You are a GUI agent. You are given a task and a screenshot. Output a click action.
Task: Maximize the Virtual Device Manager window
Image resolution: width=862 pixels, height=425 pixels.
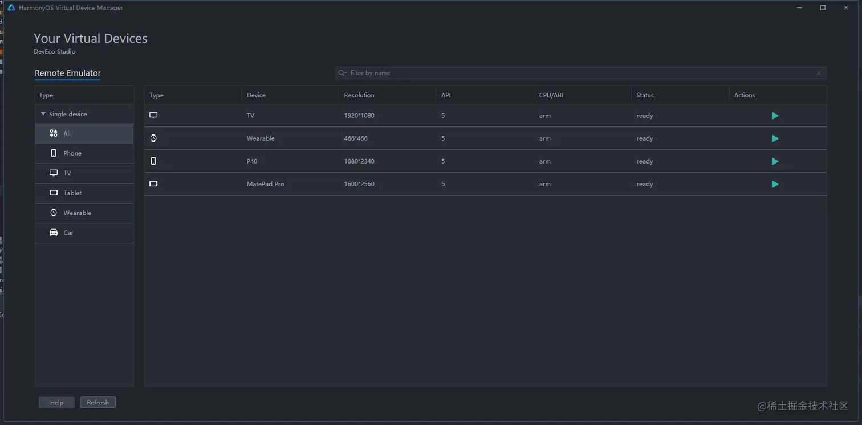(823, 7)
